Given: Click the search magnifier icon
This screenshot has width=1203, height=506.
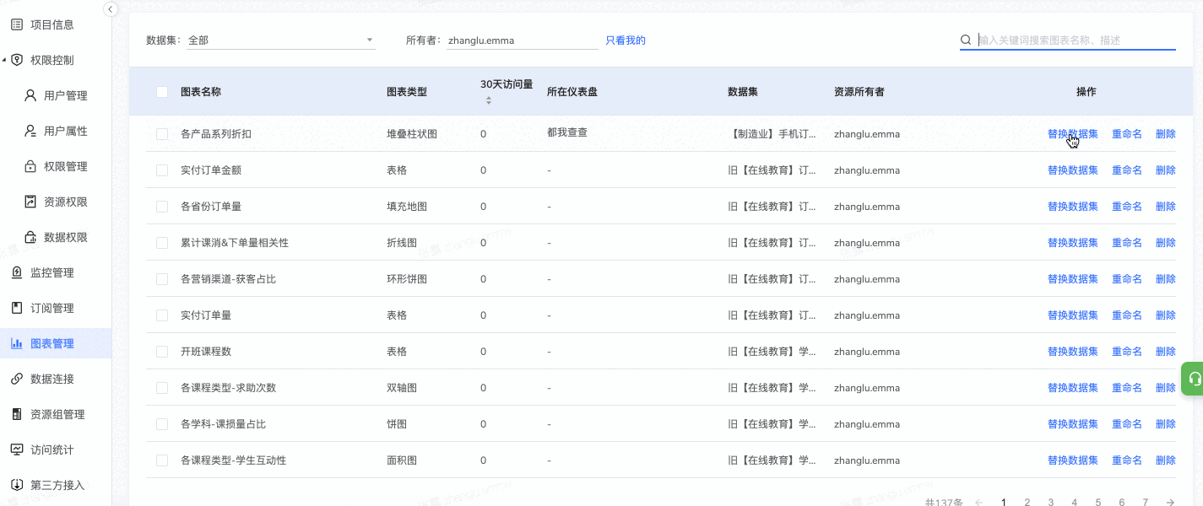Looking at the screenshot, I should (x=966, y=40).
